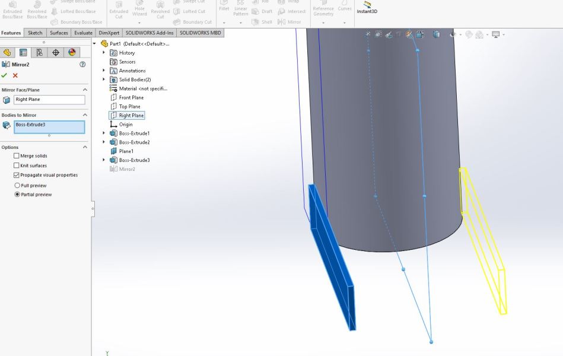Accept Mirror2 with the green checkmark
563x356 pixels.
pos(5,75)
